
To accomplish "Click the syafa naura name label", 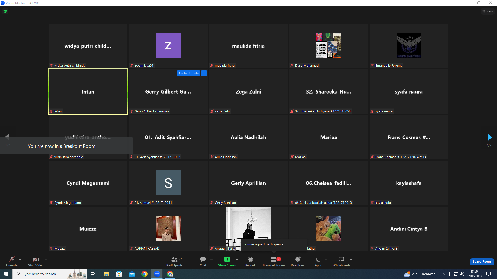I will tap(384, 111).
